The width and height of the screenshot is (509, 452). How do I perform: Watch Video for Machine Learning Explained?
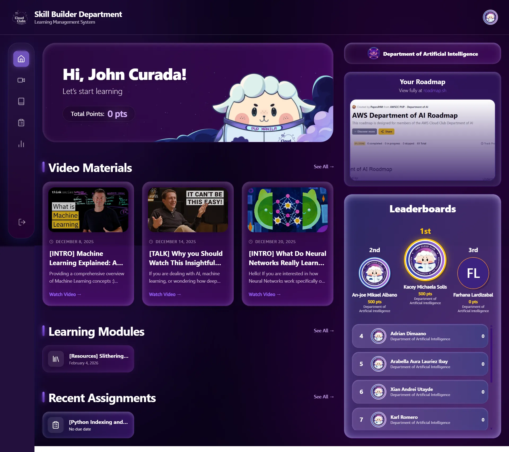coord(65,294)
